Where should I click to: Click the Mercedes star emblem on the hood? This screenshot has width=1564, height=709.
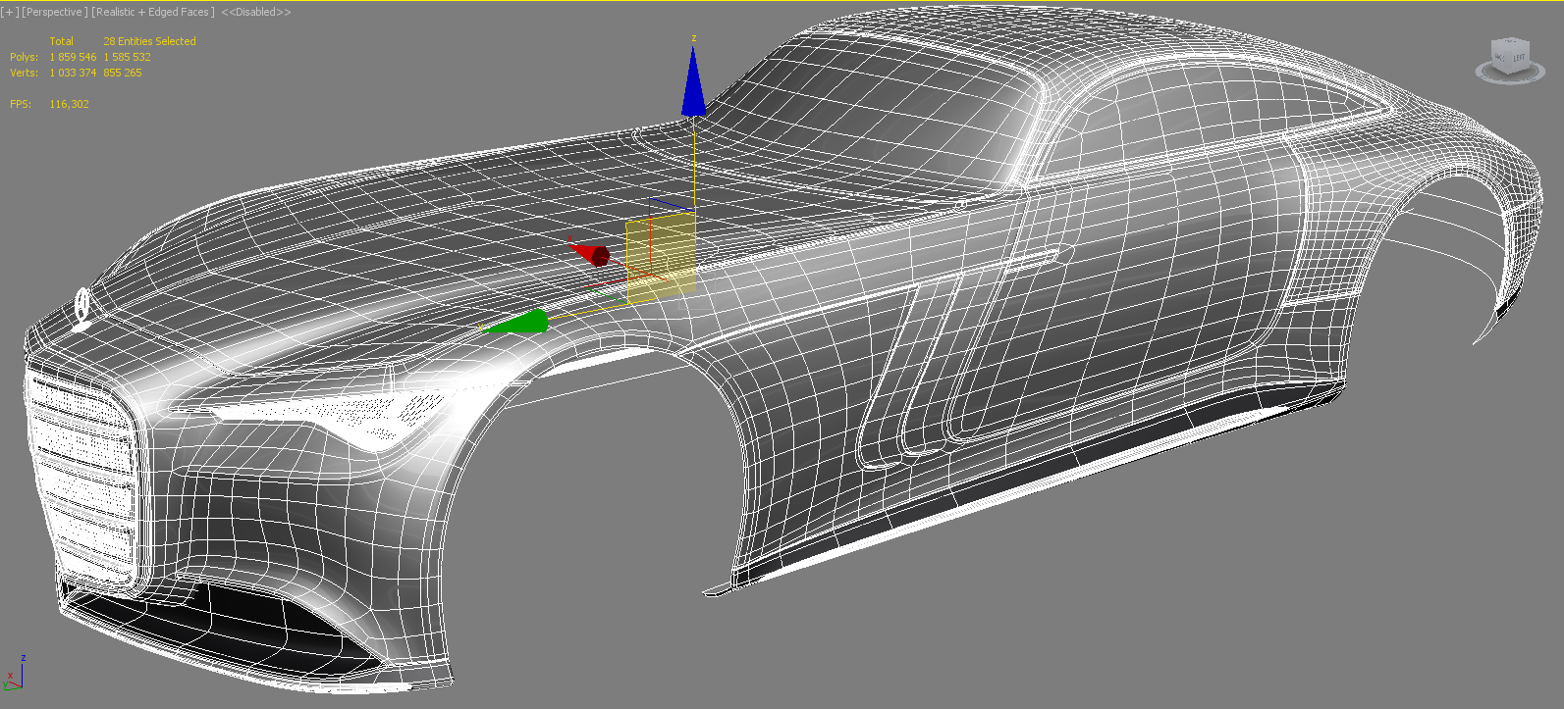pyautogui.click(x=82, y=305)
